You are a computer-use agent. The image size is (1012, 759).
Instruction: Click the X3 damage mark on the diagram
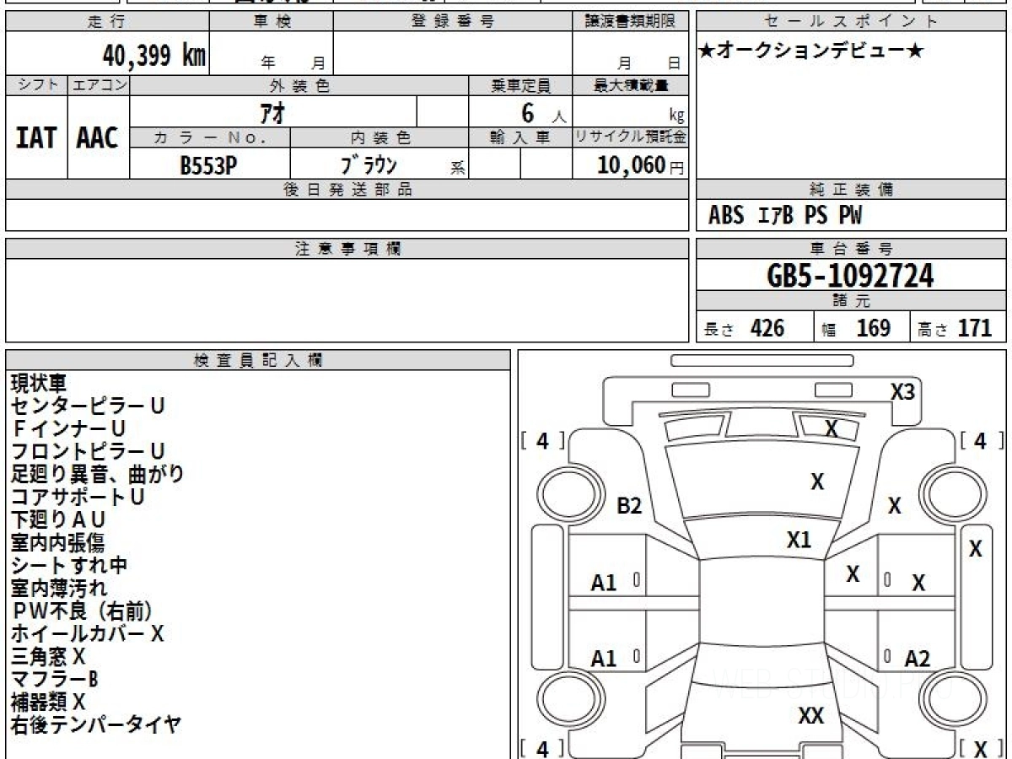click(903, 392)
